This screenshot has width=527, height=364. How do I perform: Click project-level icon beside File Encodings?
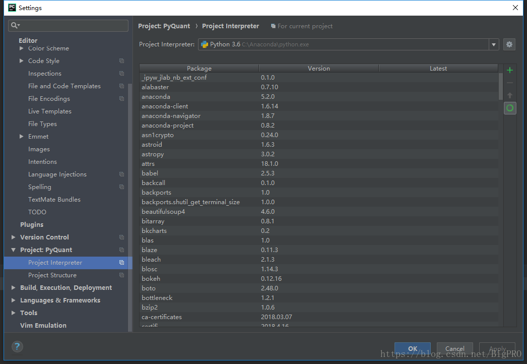click(121, 99)
